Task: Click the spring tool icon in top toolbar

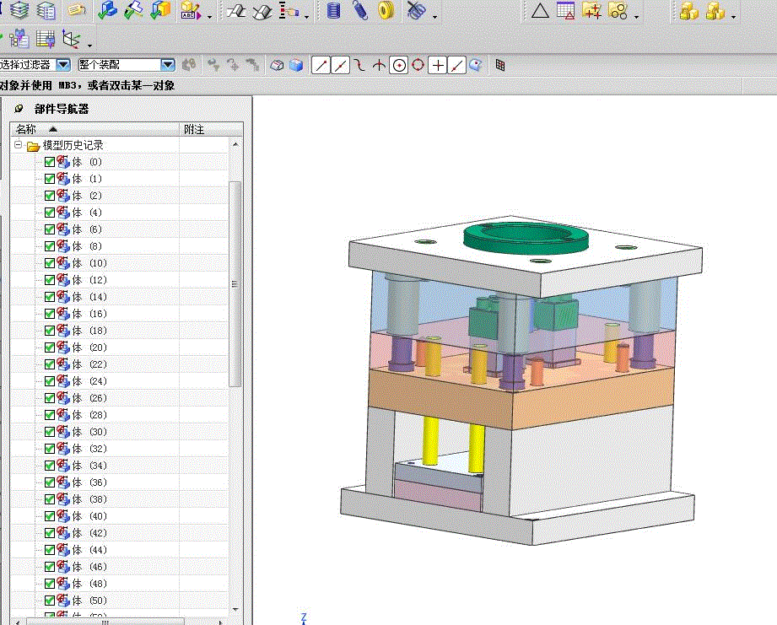Action: click(x=360, y=10)
